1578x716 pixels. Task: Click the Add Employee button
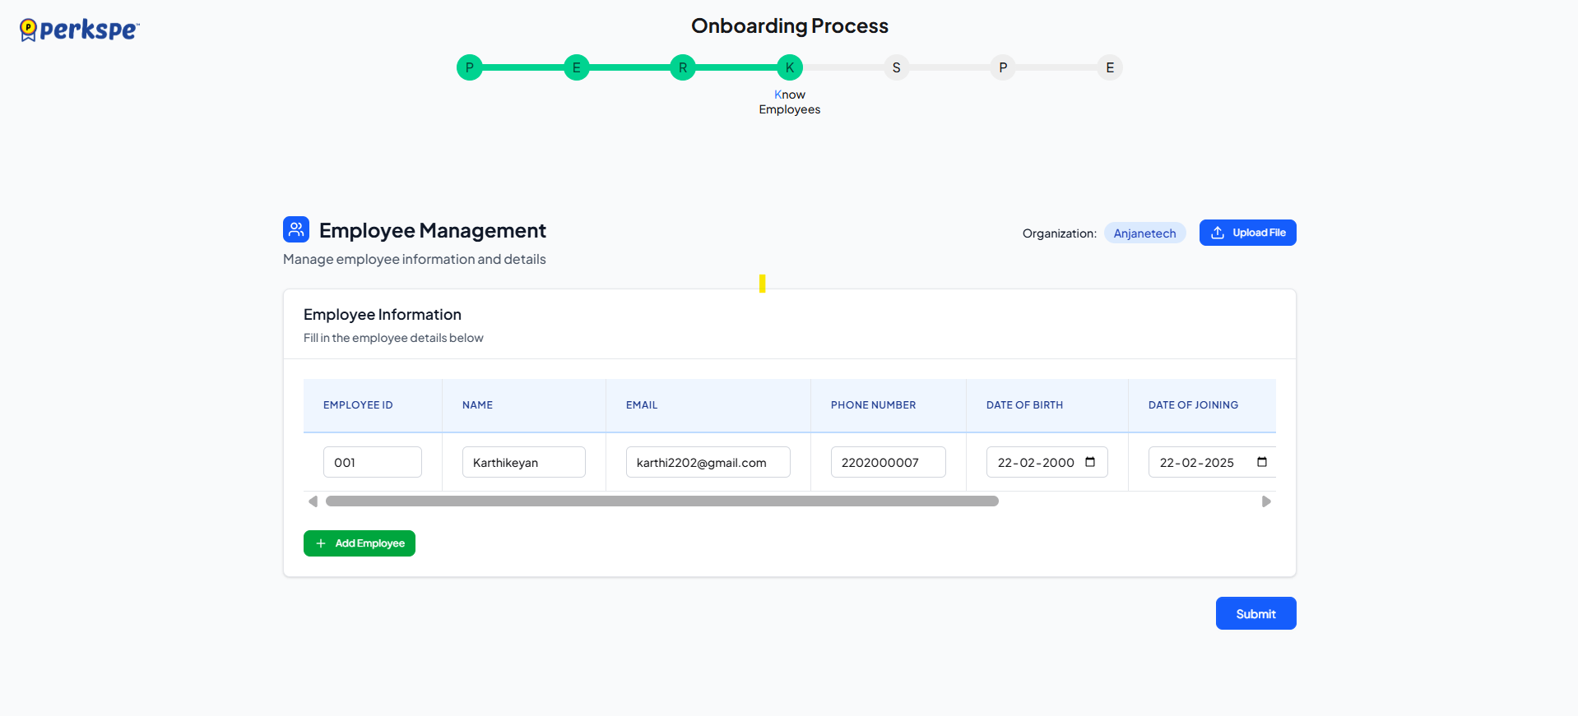[360, 543]
